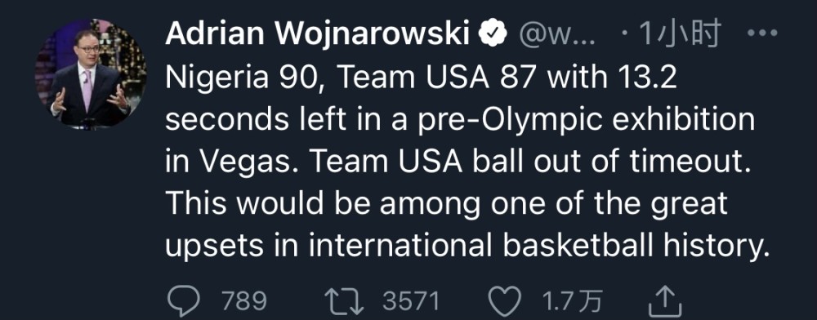Click "upsets in international basketball history" line

click(467, 245)
